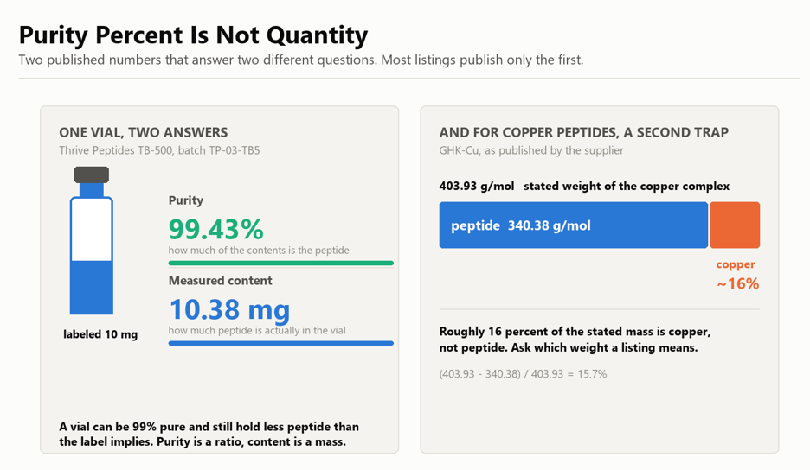The height and width of the screenshot is (470, 810).
Task: Select the blue peptide 340.38 g/mol bar
Action: point(574,225)
